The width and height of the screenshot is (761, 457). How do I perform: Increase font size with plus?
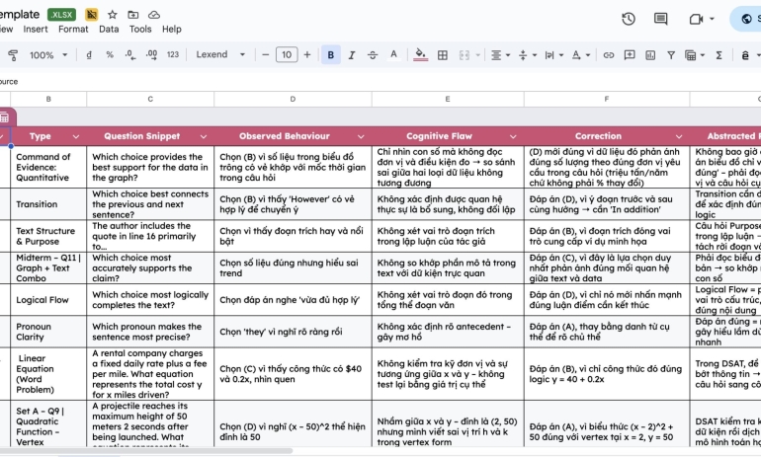tap(306, 54)
